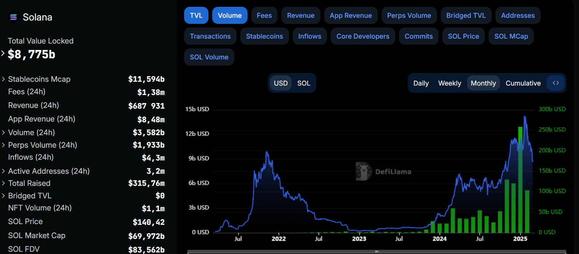579x254 pixels.
Task: Select the Monthly interval
Action: pos(483,83)
